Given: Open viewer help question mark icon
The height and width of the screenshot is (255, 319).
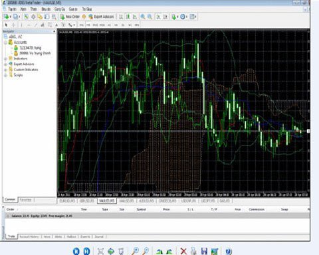Looking at the screenshot, I should 229,251.
